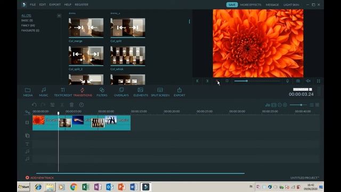Open the Edit menu
This screenshot has height=192, width=341.
pyautogui.click(x=43, y=5)
